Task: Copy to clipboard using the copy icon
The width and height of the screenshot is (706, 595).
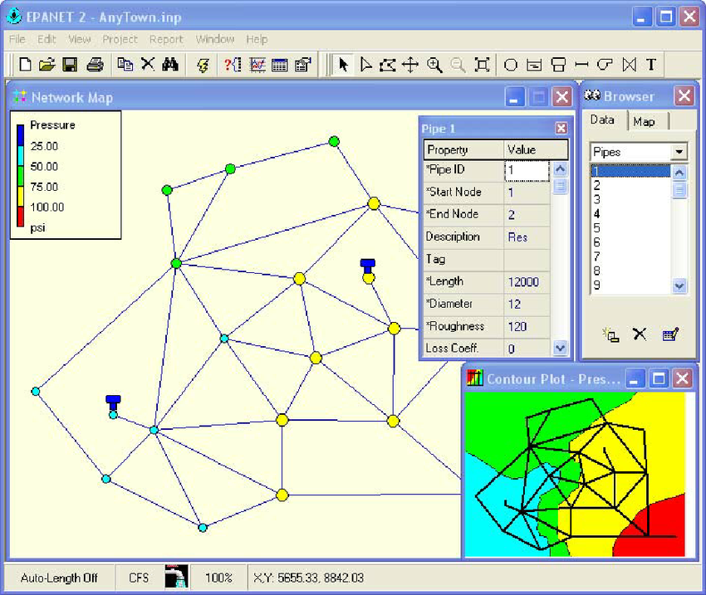Action: pyautogui.click(x=125, y=64)
